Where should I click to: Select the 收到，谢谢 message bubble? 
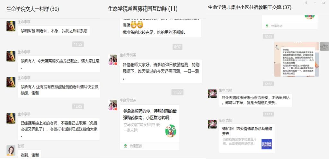click(x=30, y=155)
